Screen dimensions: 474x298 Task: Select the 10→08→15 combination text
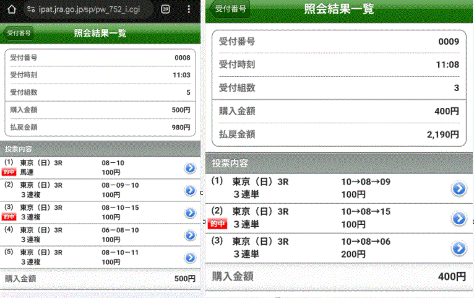tap(366, 211)
